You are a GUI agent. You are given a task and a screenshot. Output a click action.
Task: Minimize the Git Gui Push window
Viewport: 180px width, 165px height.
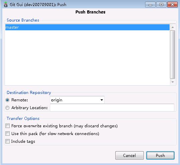(x=150, y=5)
